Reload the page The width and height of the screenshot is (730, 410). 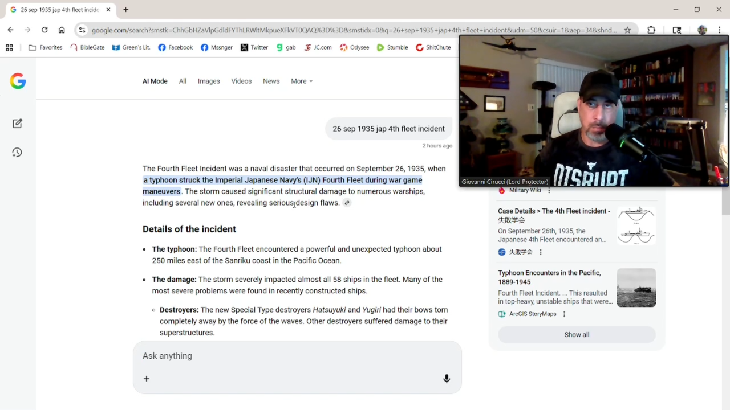pyautogui.click(x=44, y=30)
